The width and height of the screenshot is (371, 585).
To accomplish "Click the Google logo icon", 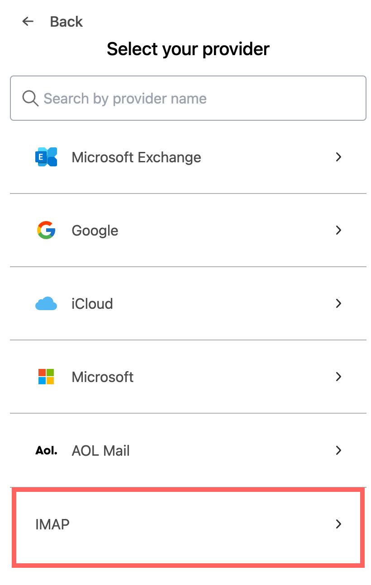I will pos(46,230).
